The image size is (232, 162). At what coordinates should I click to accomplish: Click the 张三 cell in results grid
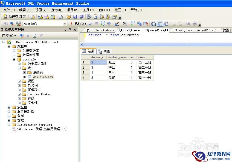click(118, 62)
